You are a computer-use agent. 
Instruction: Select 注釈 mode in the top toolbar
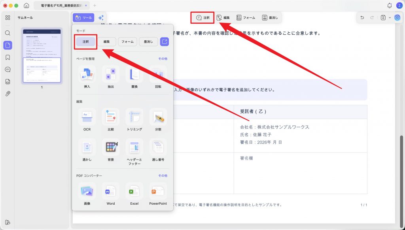[x=203, y=17]
